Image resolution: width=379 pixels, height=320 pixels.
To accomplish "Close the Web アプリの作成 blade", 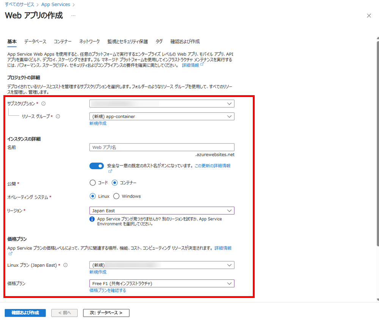I will pos(369,16).
